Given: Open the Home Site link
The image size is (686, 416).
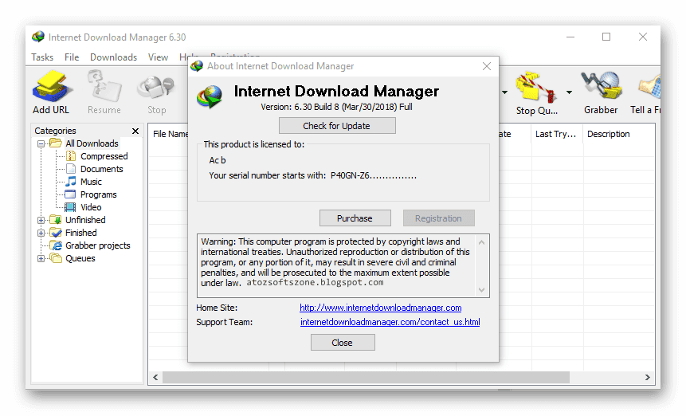Looking at the screenshot, I should pos(380,308).
